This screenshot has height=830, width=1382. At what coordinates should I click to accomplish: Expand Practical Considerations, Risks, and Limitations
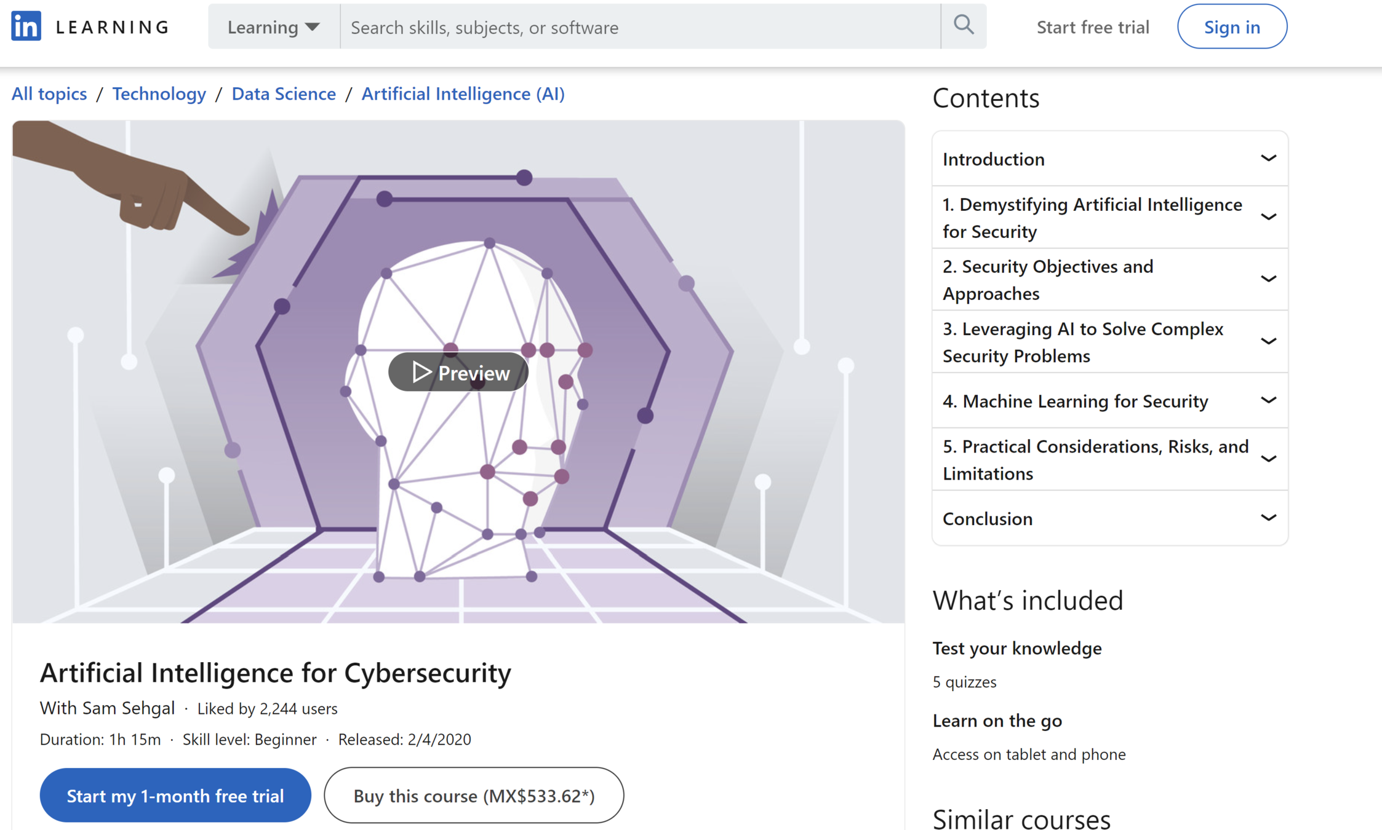(x=1268, y=459)
